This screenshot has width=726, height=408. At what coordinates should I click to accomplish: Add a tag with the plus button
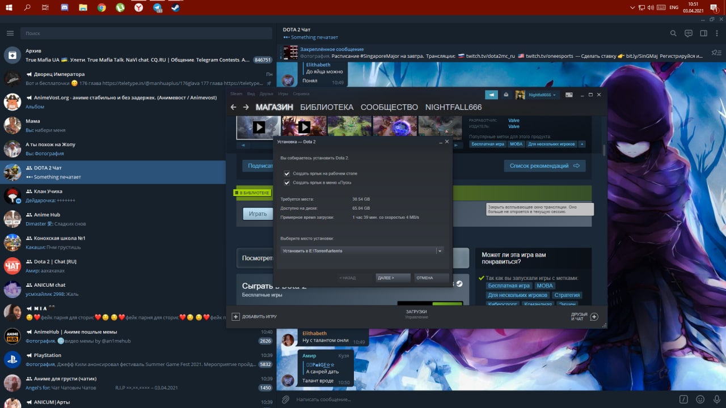pyautogui.click(x=581, y=144)
